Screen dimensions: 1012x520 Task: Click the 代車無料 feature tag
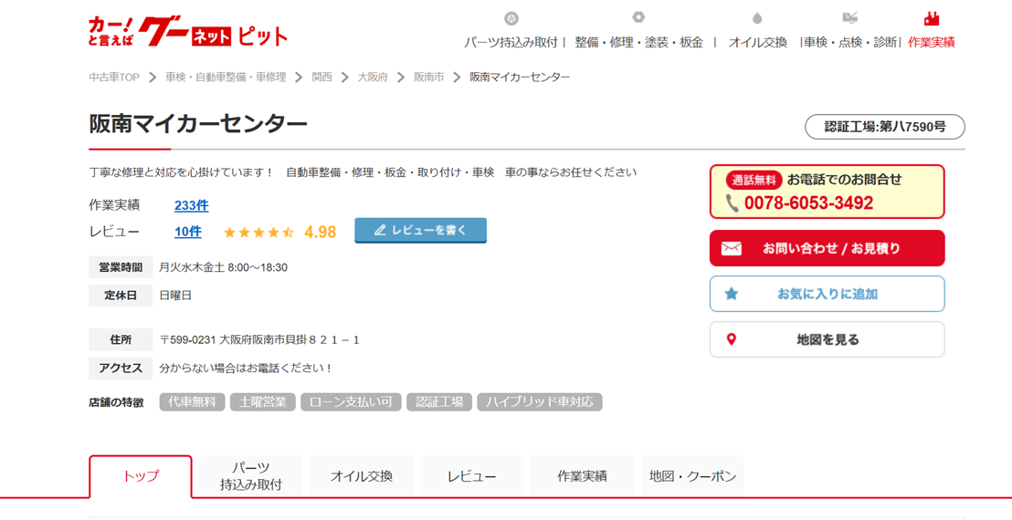pos(192,402)
